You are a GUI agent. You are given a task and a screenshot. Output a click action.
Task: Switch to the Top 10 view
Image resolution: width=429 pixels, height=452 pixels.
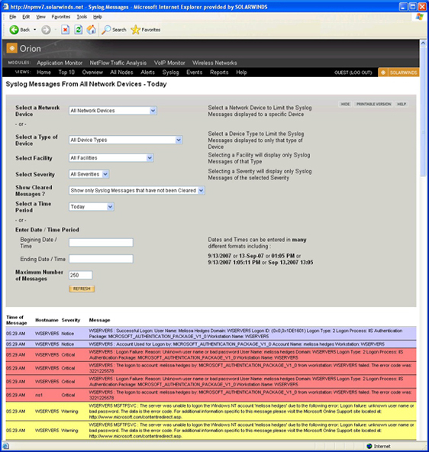click(66, 73)
